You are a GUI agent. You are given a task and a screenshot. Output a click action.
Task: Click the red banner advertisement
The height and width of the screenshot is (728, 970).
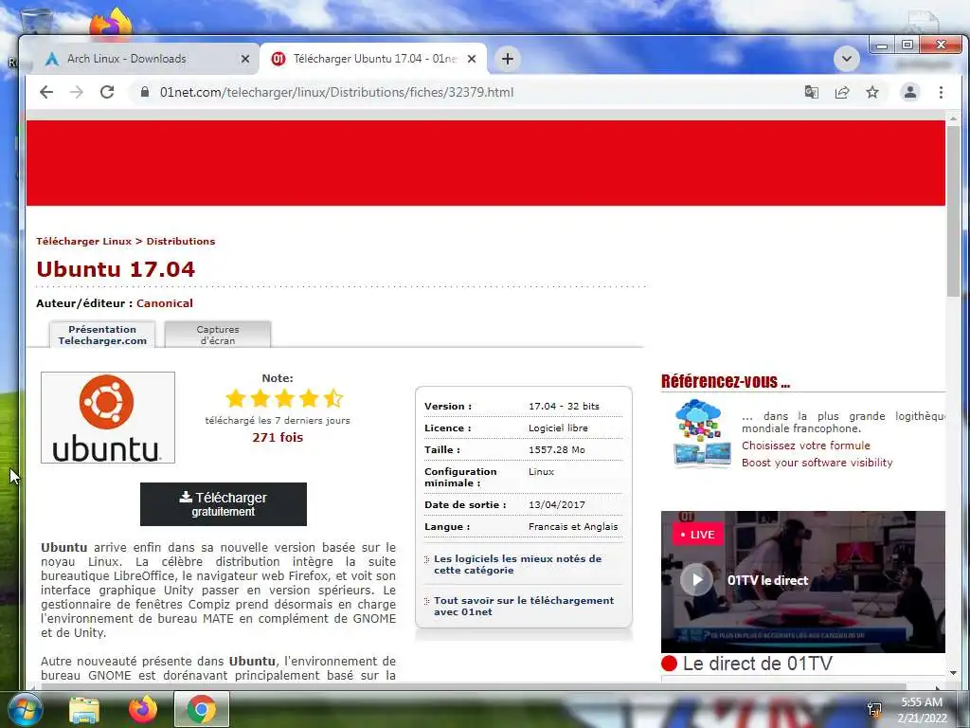click(x=486, y=163)
